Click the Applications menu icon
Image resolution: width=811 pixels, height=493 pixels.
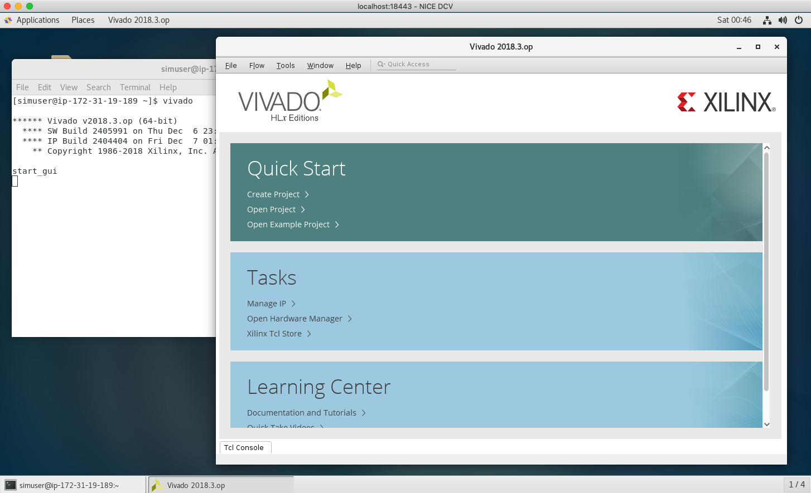coord(8,20)
